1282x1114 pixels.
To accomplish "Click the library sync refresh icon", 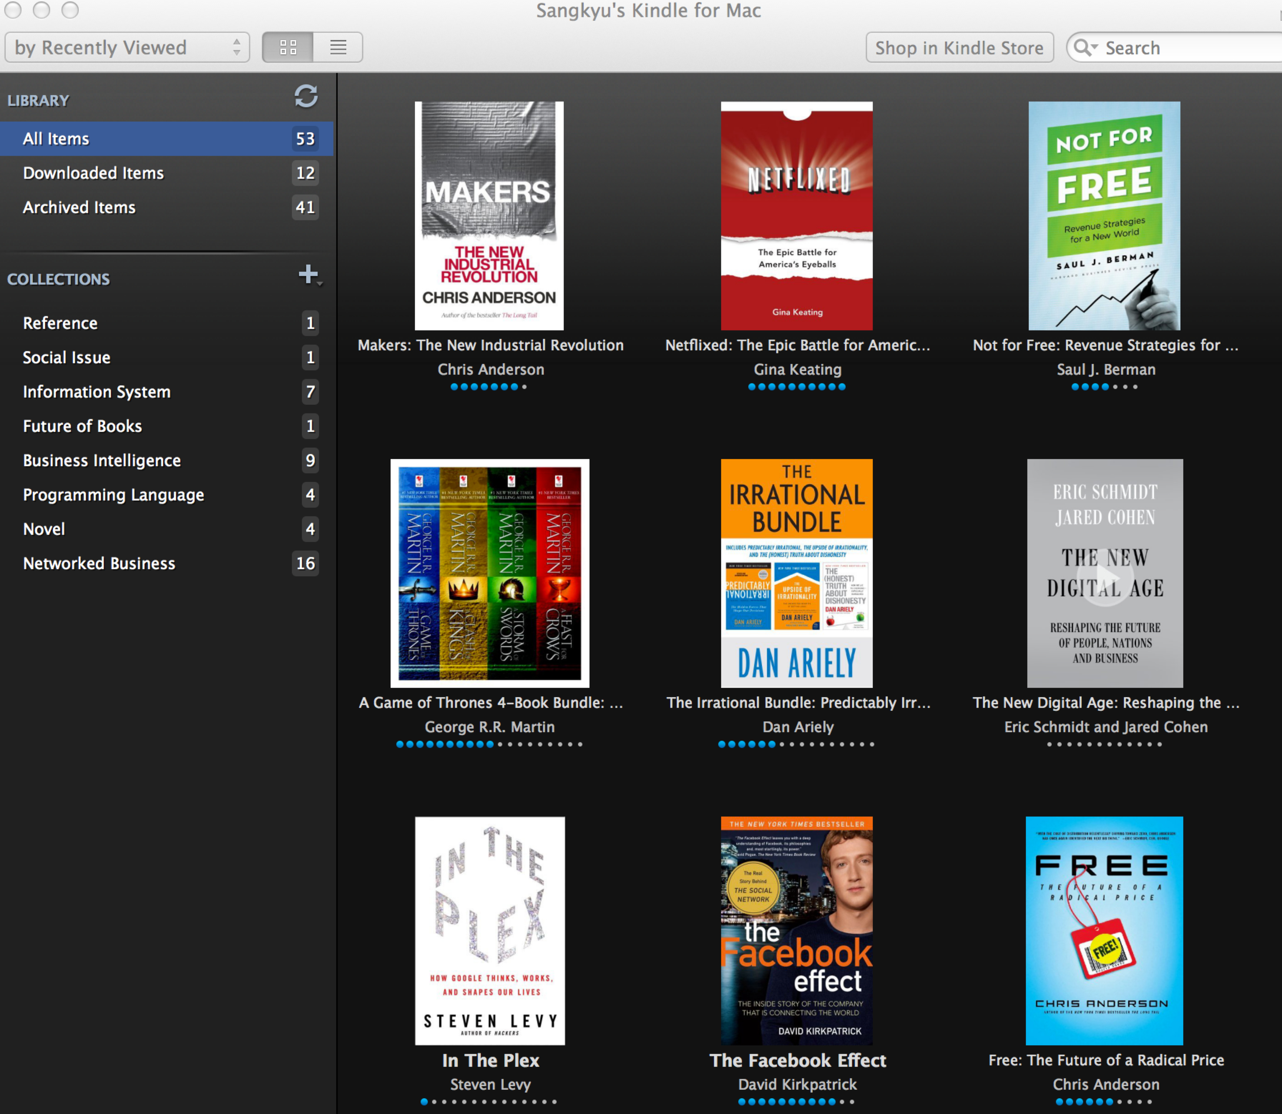I will [305, 97].
